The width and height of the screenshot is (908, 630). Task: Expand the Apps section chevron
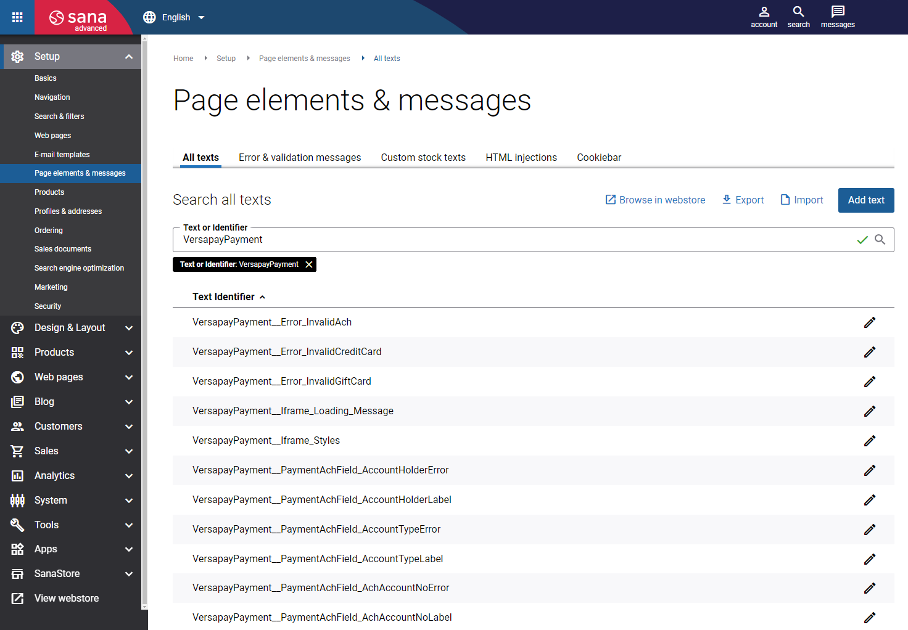click(129, 549)
